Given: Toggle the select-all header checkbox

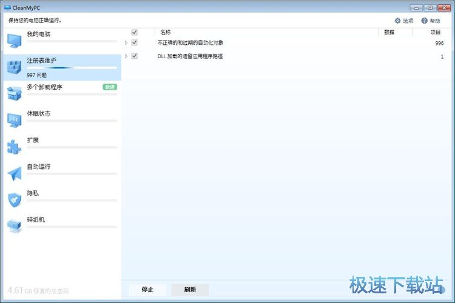Looking at the screenshot, I should (x=134, y=32).
